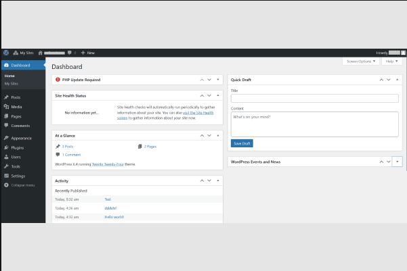Open the 1 Comment link
This screenshot has width=407, height=271.
click(71, 155)
